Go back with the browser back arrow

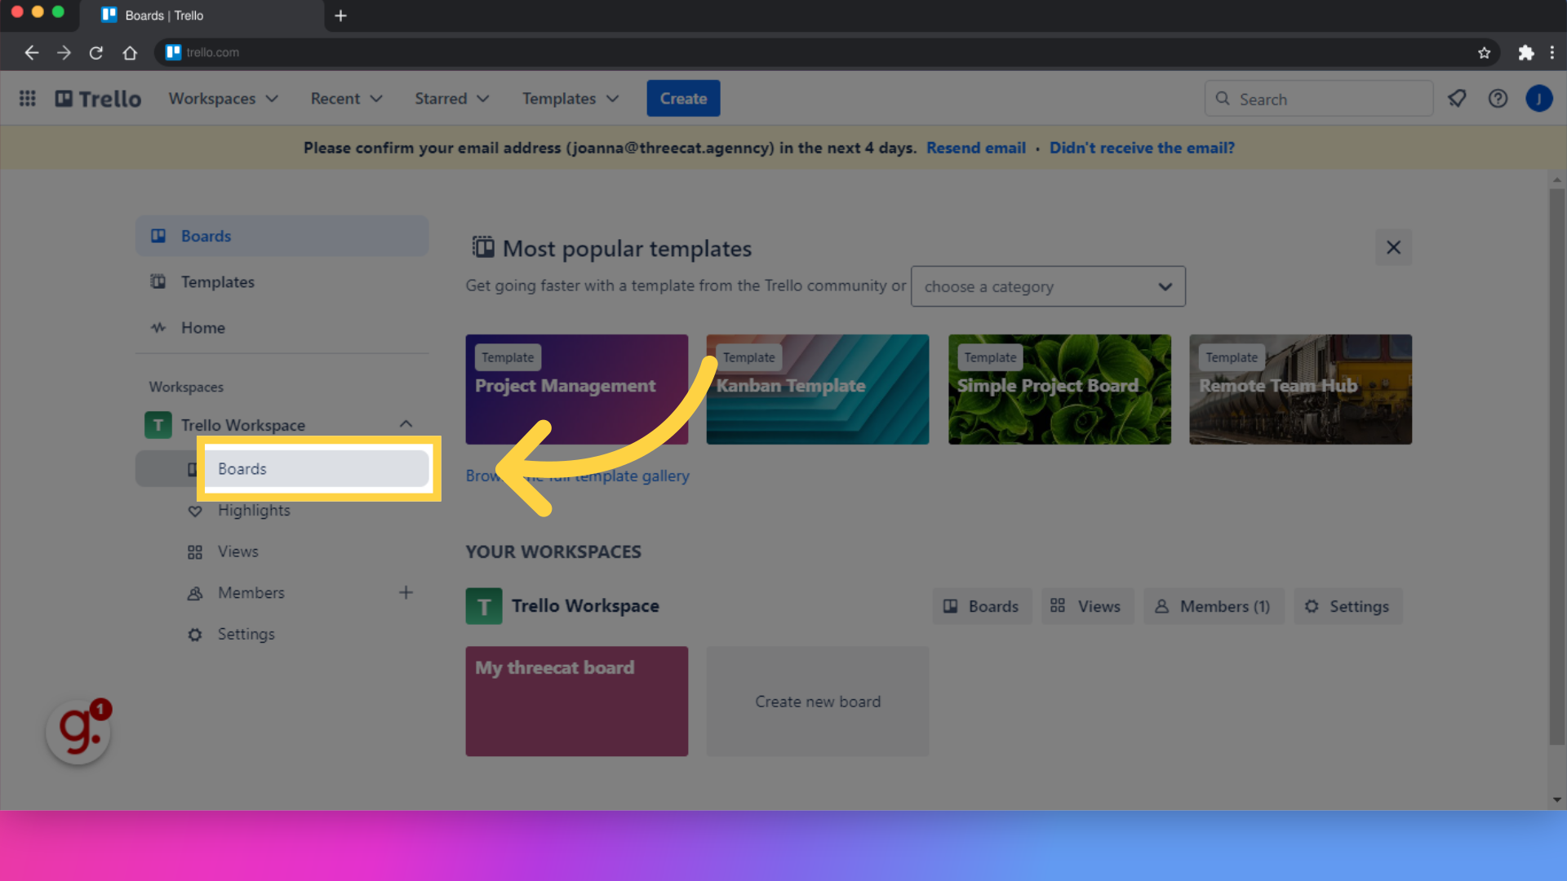click(x=31, y=53)
